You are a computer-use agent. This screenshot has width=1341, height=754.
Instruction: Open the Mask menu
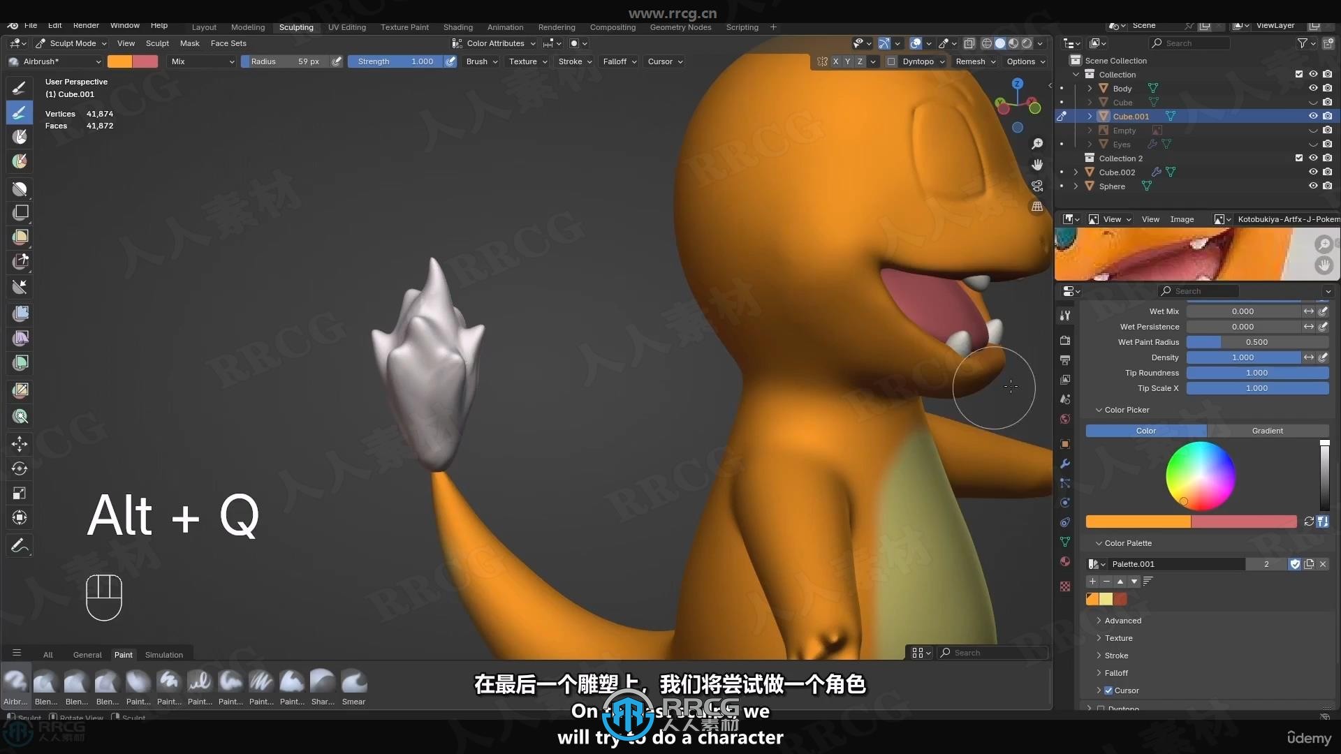(189, 43)
